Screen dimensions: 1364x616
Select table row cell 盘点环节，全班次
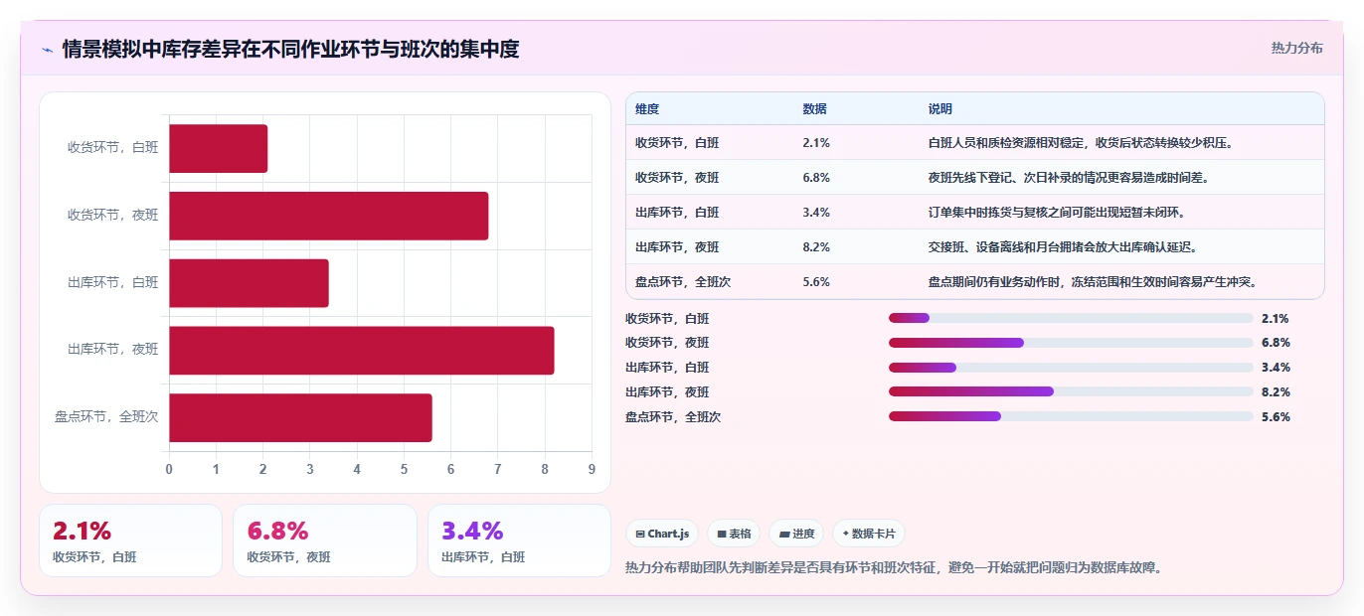click(x=683, y=282)
